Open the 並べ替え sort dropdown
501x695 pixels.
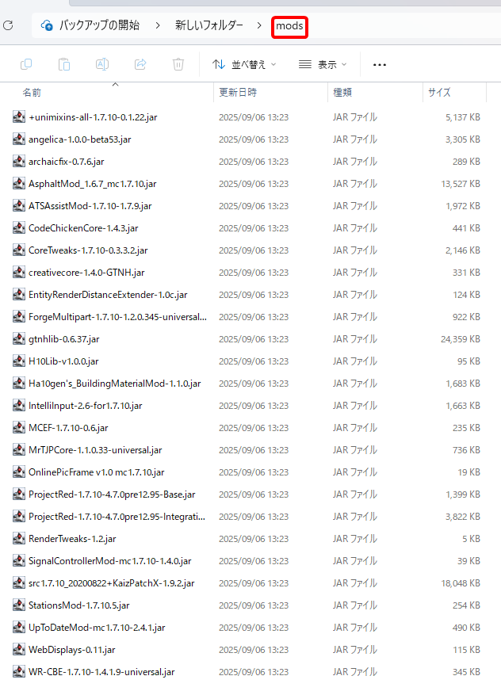244,65
